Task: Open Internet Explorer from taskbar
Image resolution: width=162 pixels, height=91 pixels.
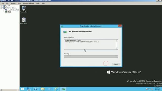Action: click(x=56, y=89)
